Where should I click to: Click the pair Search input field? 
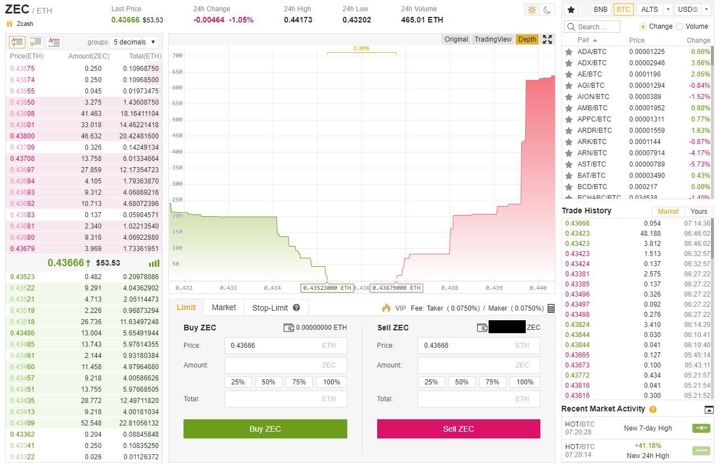point(592,26)
